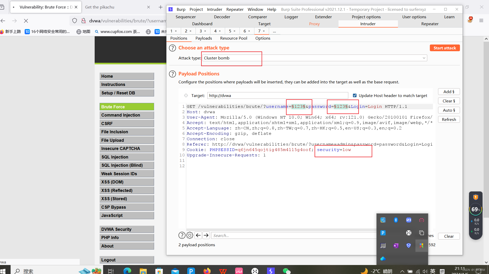Stop loading the page in Firefox

[26, 21]
